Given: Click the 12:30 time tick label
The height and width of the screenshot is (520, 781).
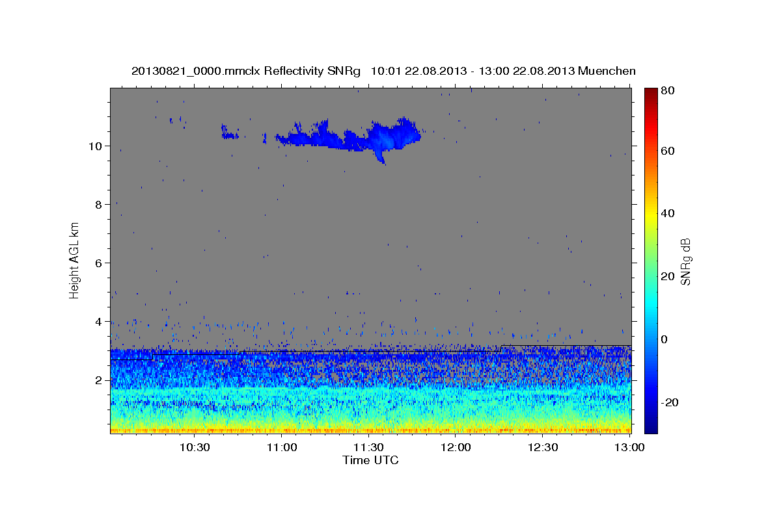Looking at the screenshot, I should [542, 447].
